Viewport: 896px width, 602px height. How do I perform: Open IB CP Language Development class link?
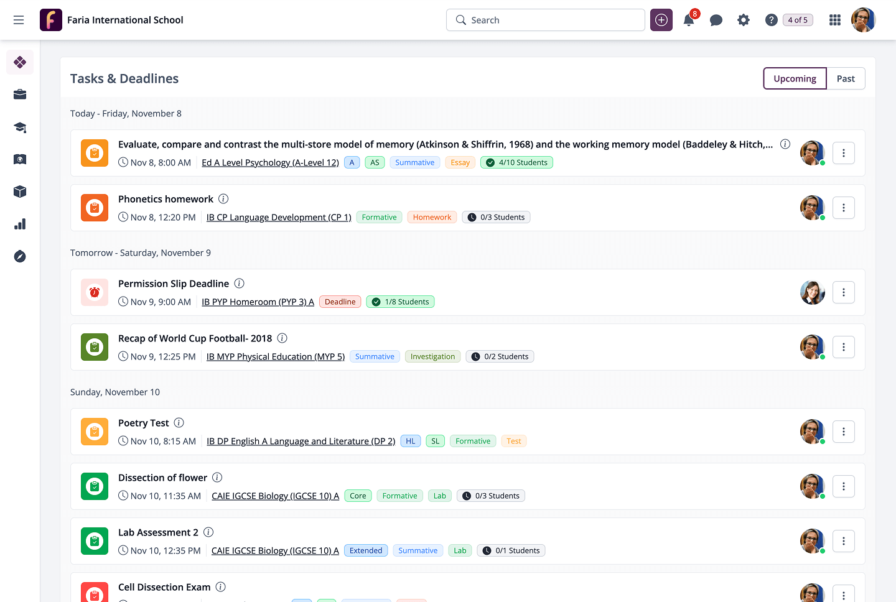click(279, 217)
